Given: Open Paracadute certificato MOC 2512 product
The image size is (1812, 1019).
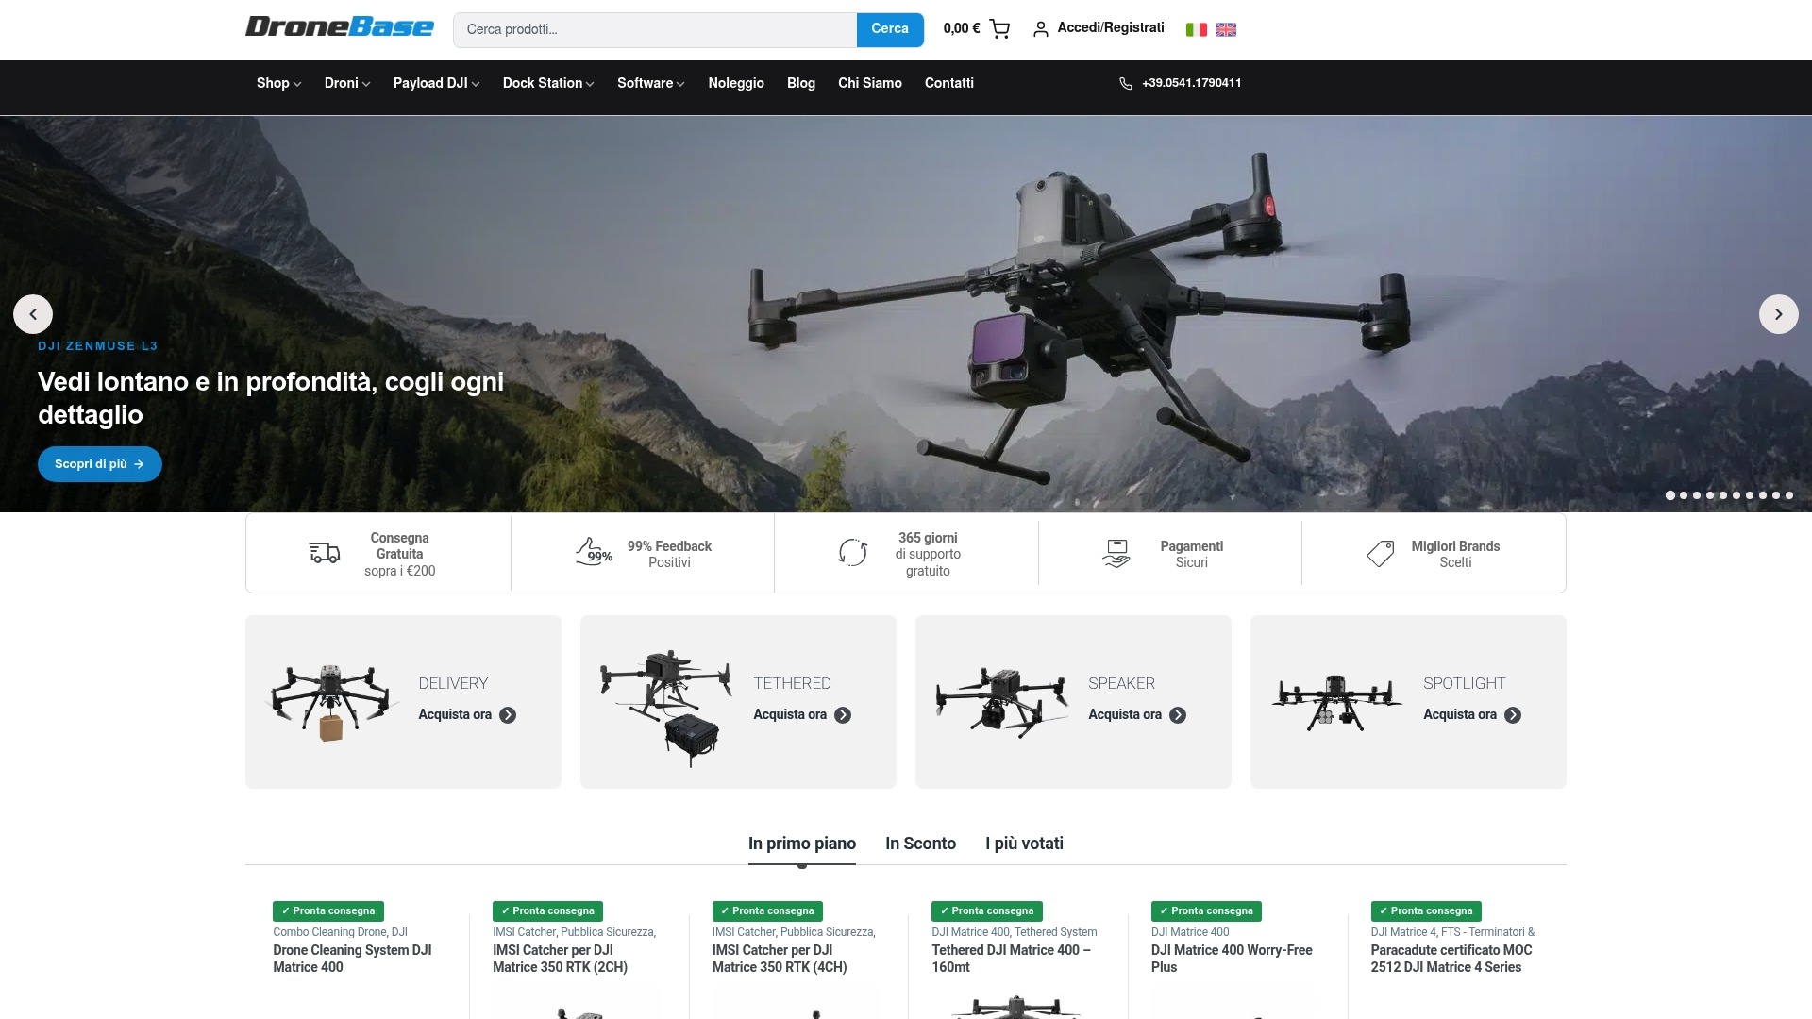Looking at the screenshot, I should [1451, 959].
